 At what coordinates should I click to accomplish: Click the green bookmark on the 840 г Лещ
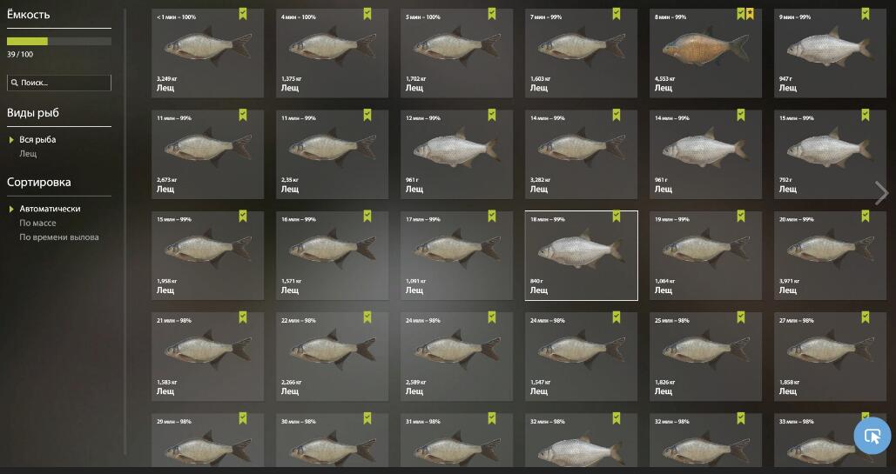[x=616, y=216]
